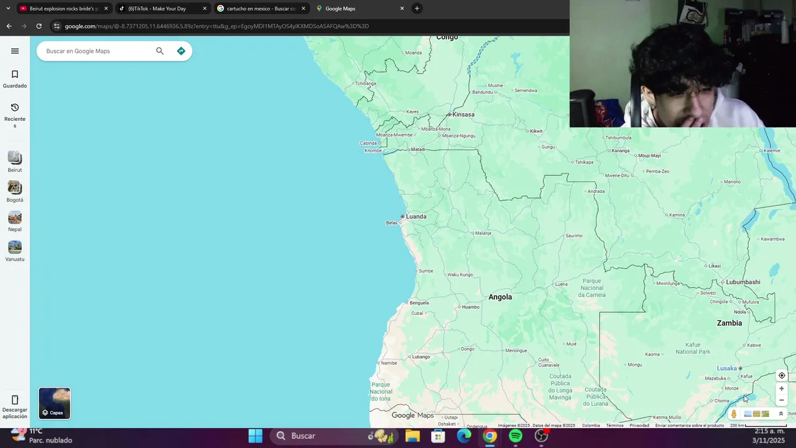Viewport: 796px width, 448px height.
Task: Select the Bogotá recent place shortcut
Action: 15,192
